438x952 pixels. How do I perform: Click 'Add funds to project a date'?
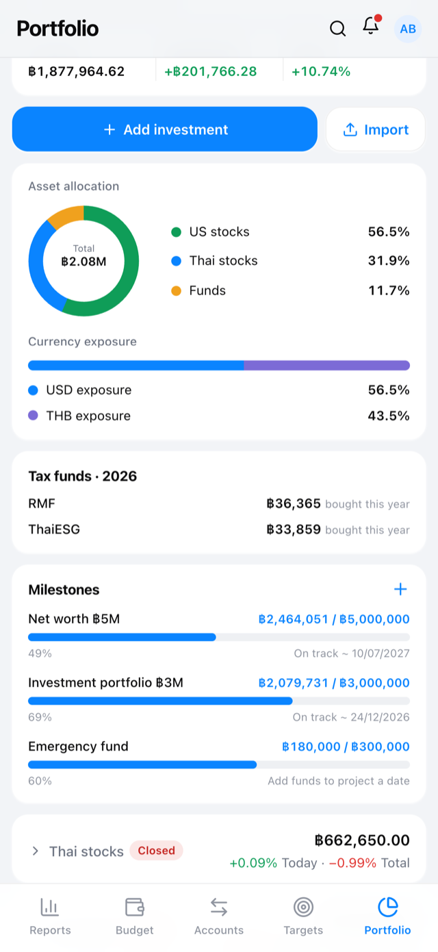point(339,781)
